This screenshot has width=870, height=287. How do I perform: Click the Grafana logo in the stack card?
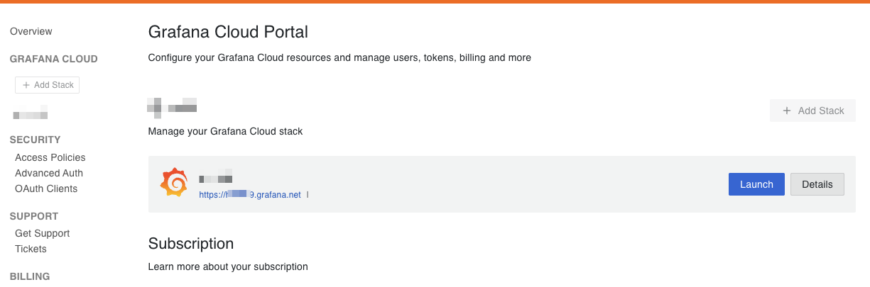click(174, 184)
